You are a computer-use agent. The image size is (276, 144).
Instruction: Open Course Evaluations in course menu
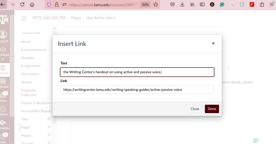coord(36,103)
